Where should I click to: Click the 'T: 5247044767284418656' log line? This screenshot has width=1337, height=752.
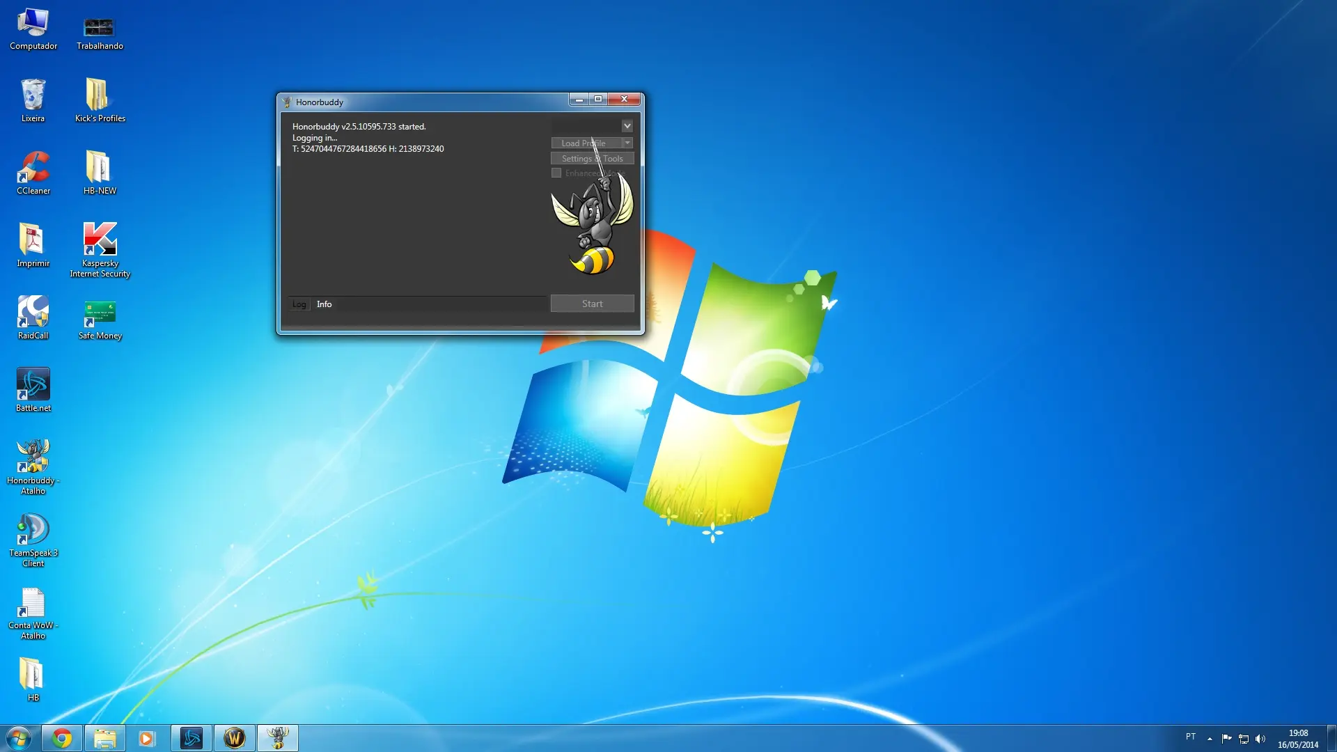tap(368, 149)
